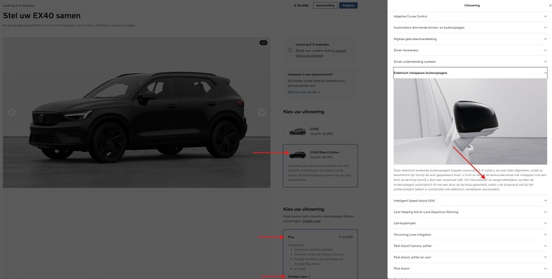This screenshot has width=552, height=279.
Task: Expand Digitale gebruikershandleiding section
Action: coord(471,39)
